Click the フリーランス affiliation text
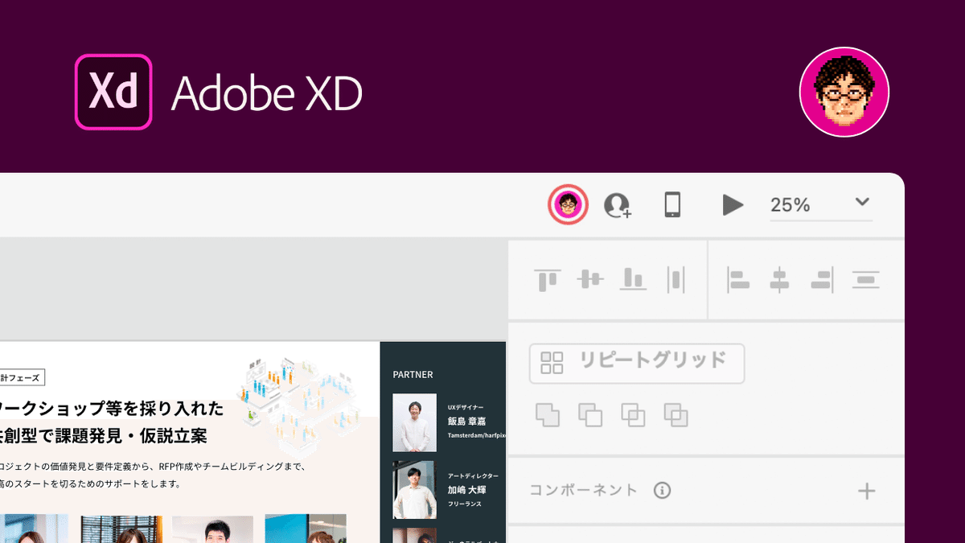The width and height of the screenshot is (965, 543). pos(464,504)
